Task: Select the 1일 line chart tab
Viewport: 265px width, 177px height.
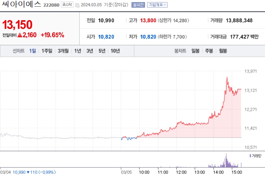Action: coord(33,51)
